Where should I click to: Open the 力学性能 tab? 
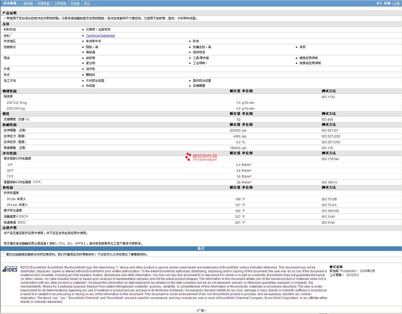click(60, 3)
